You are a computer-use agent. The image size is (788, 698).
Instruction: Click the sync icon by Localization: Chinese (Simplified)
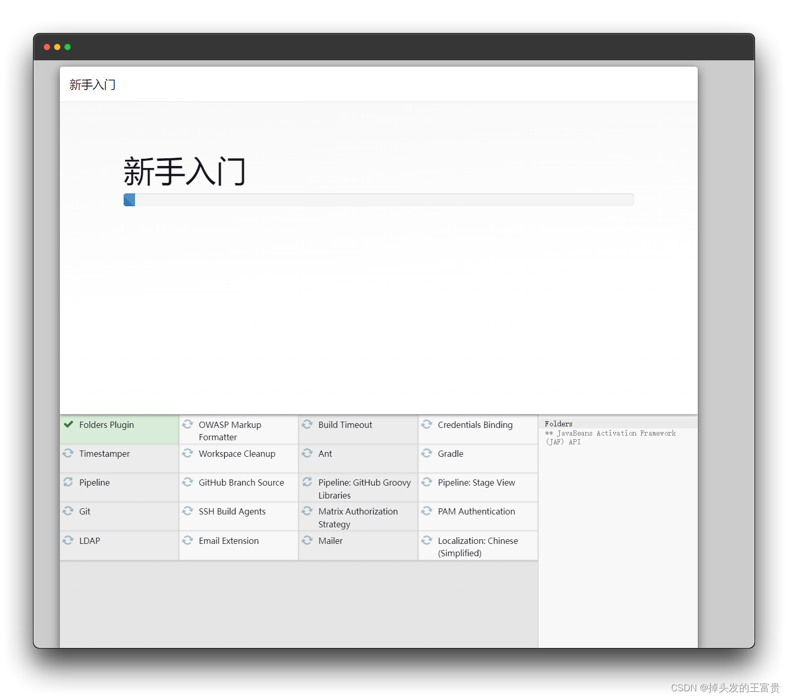427,540
